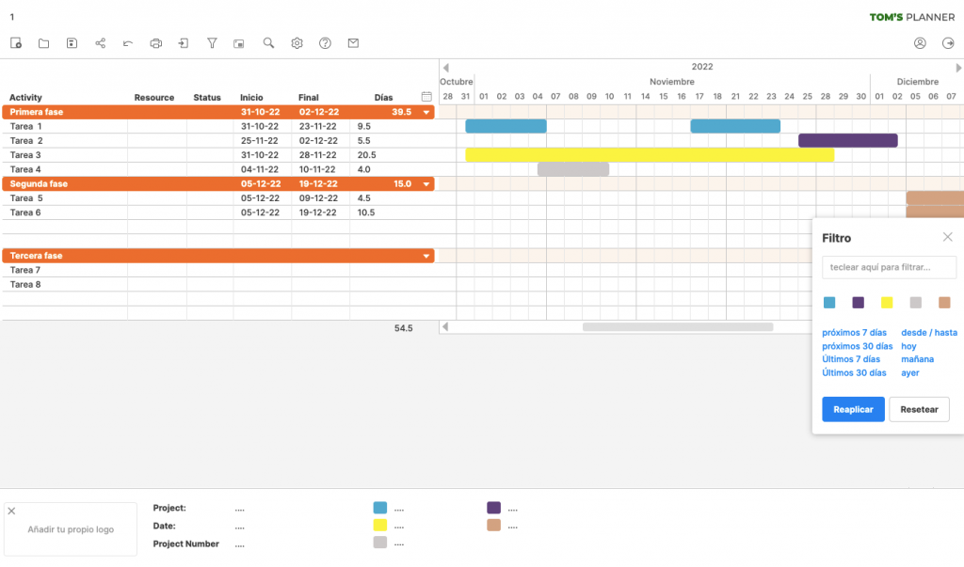Save the schedule using the floppy disk icon
The height and width of the screenshot is (567, 964).
(x=72, y=43)
